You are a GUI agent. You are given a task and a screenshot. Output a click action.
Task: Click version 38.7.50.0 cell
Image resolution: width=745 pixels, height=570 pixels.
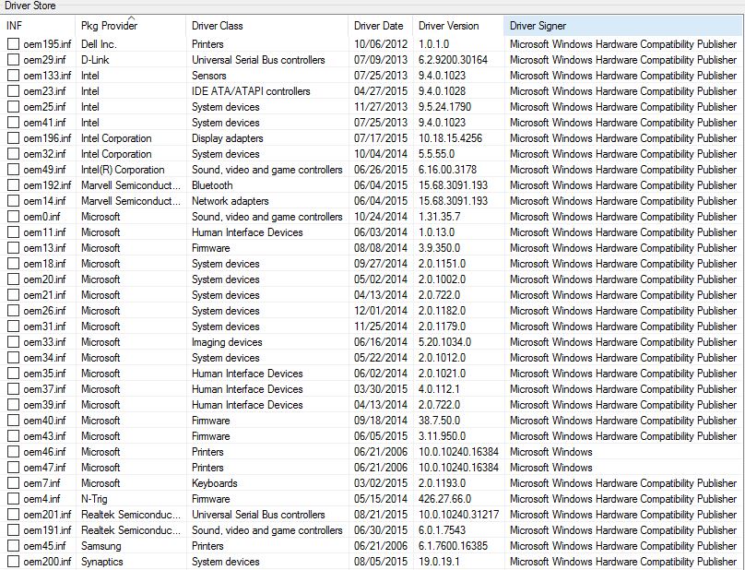coord(440,421)
